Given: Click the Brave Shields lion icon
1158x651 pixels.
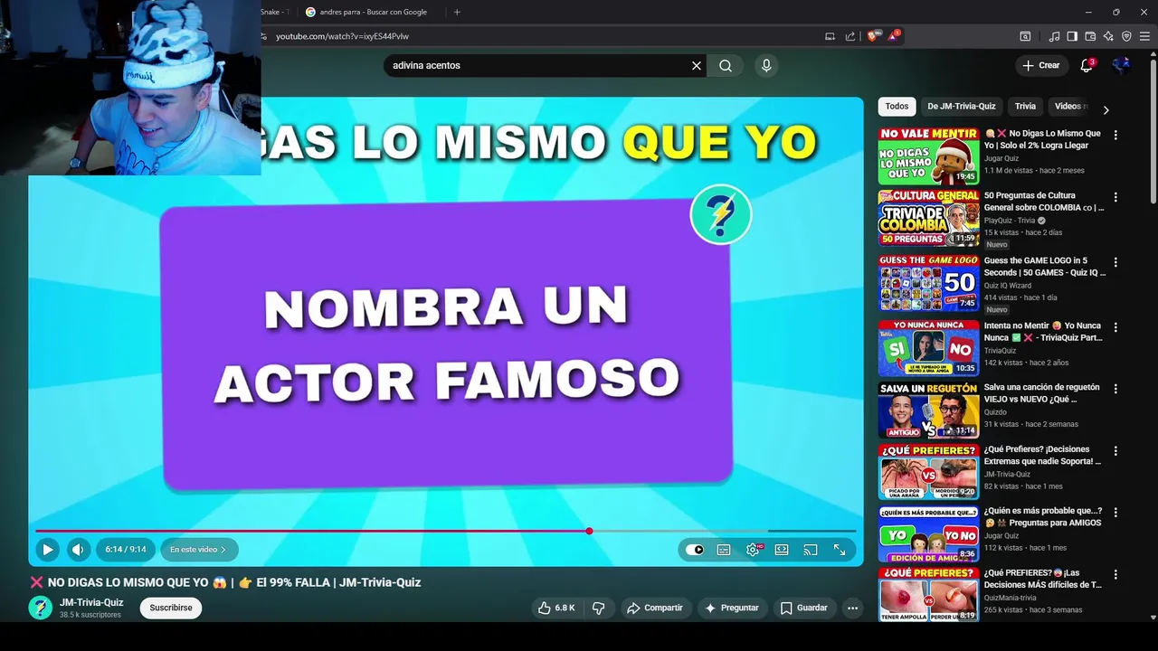Looking at the screenshot, I should click(872, 36).
